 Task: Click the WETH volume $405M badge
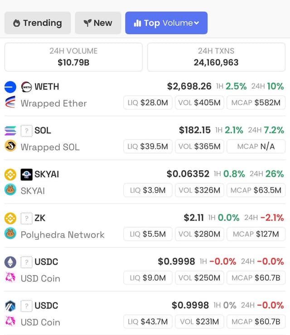[x=199, y=103]
